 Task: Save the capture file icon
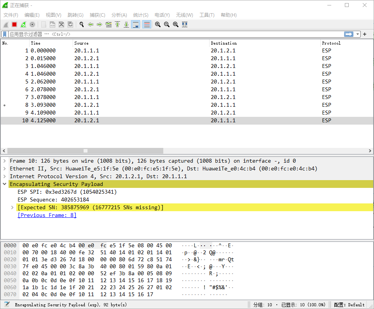(x=52, y=24)
